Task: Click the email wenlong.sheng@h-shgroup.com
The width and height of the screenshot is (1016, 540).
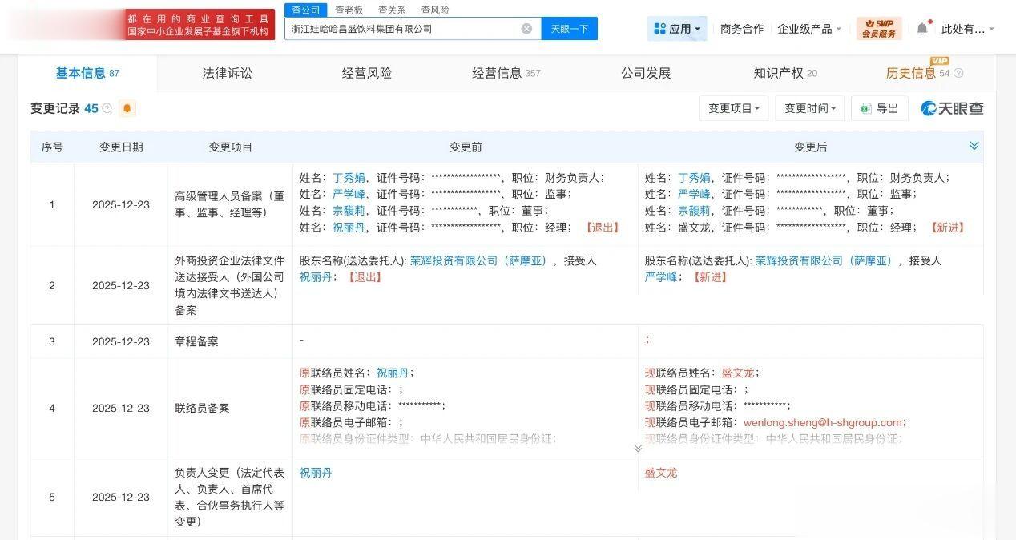Action: tap(823, 423)
